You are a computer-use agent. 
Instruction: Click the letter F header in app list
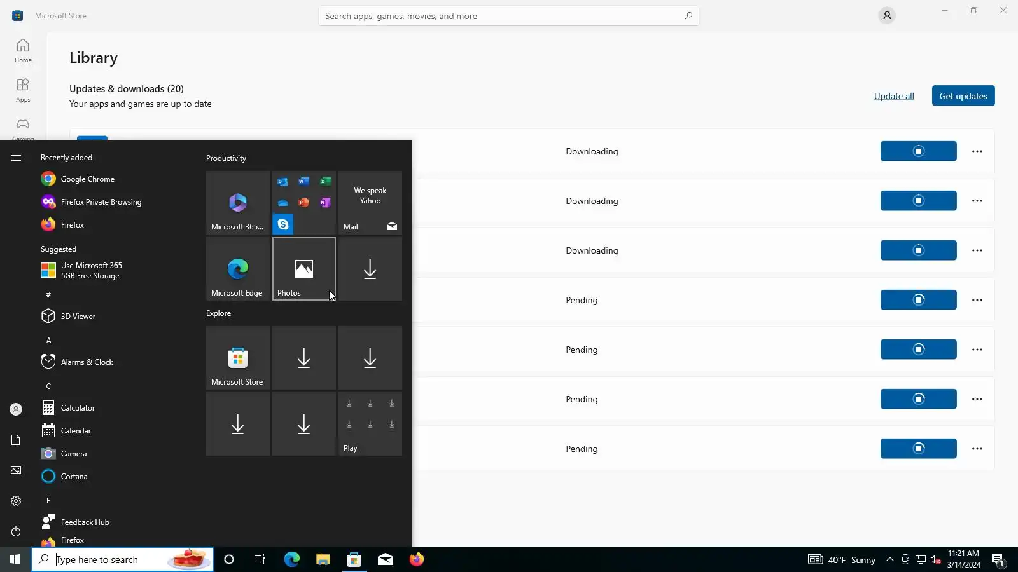(x=48, y=501)
